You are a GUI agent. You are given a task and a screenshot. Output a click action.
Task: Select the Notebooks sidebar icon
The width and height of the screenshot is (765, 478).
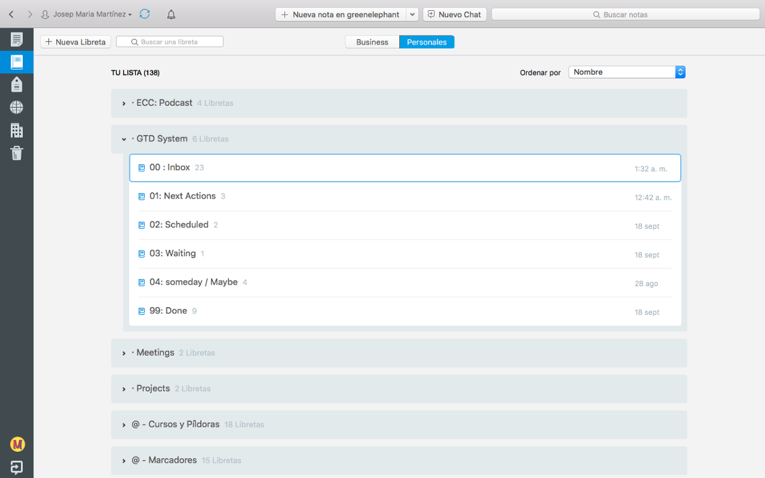[x=17, y=62]
